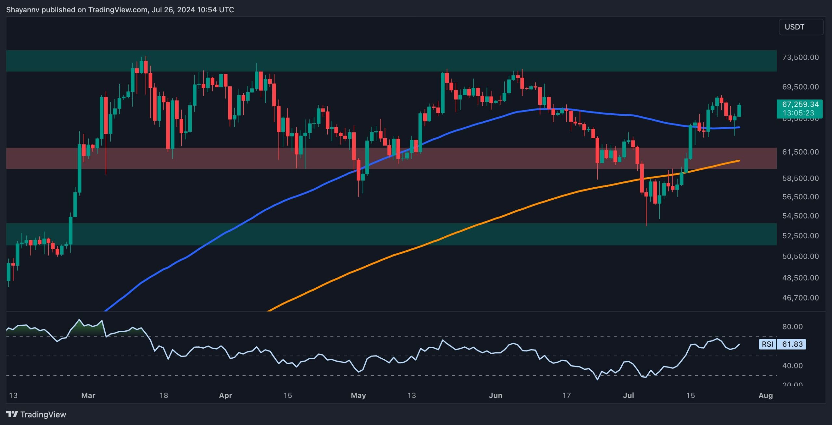Click the red middle support zone
Image resolution: width=832 pixels, height=425 pixels.
tap(391, 158)
